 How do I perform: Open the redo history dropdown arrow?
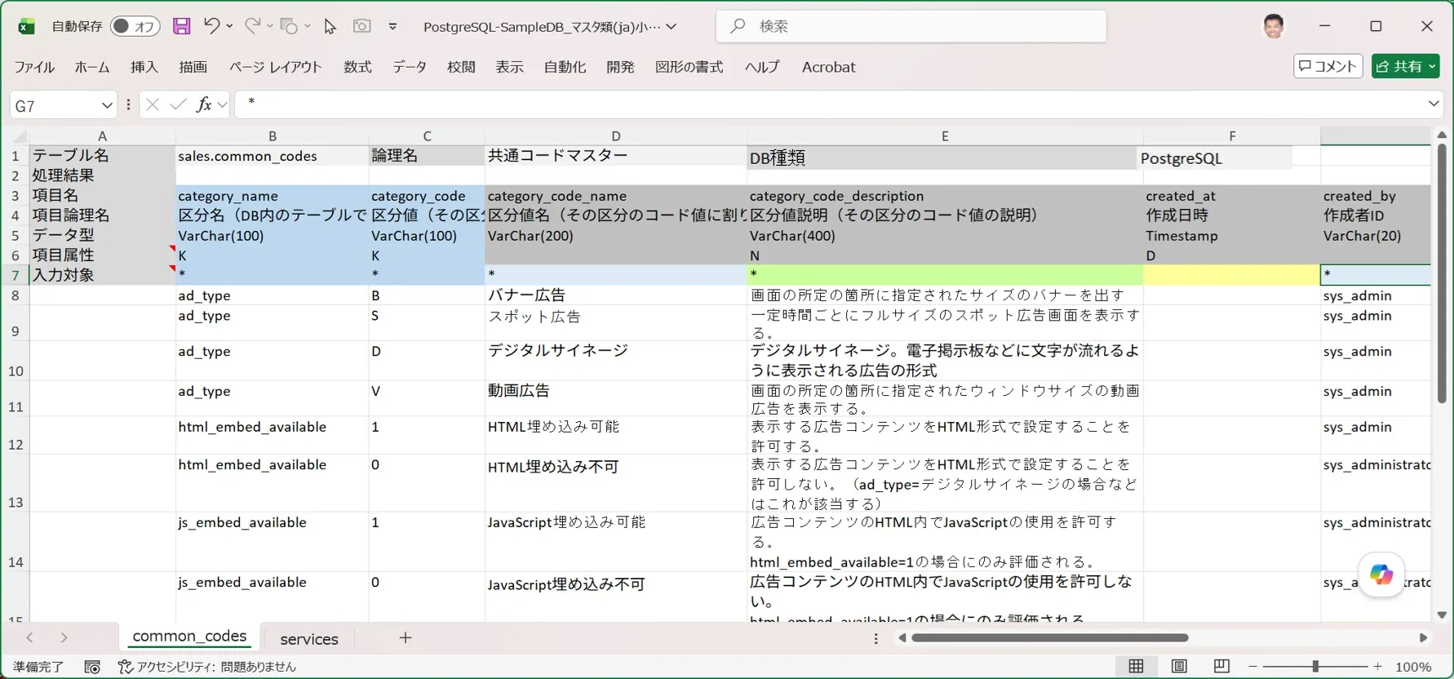[269, 26]
